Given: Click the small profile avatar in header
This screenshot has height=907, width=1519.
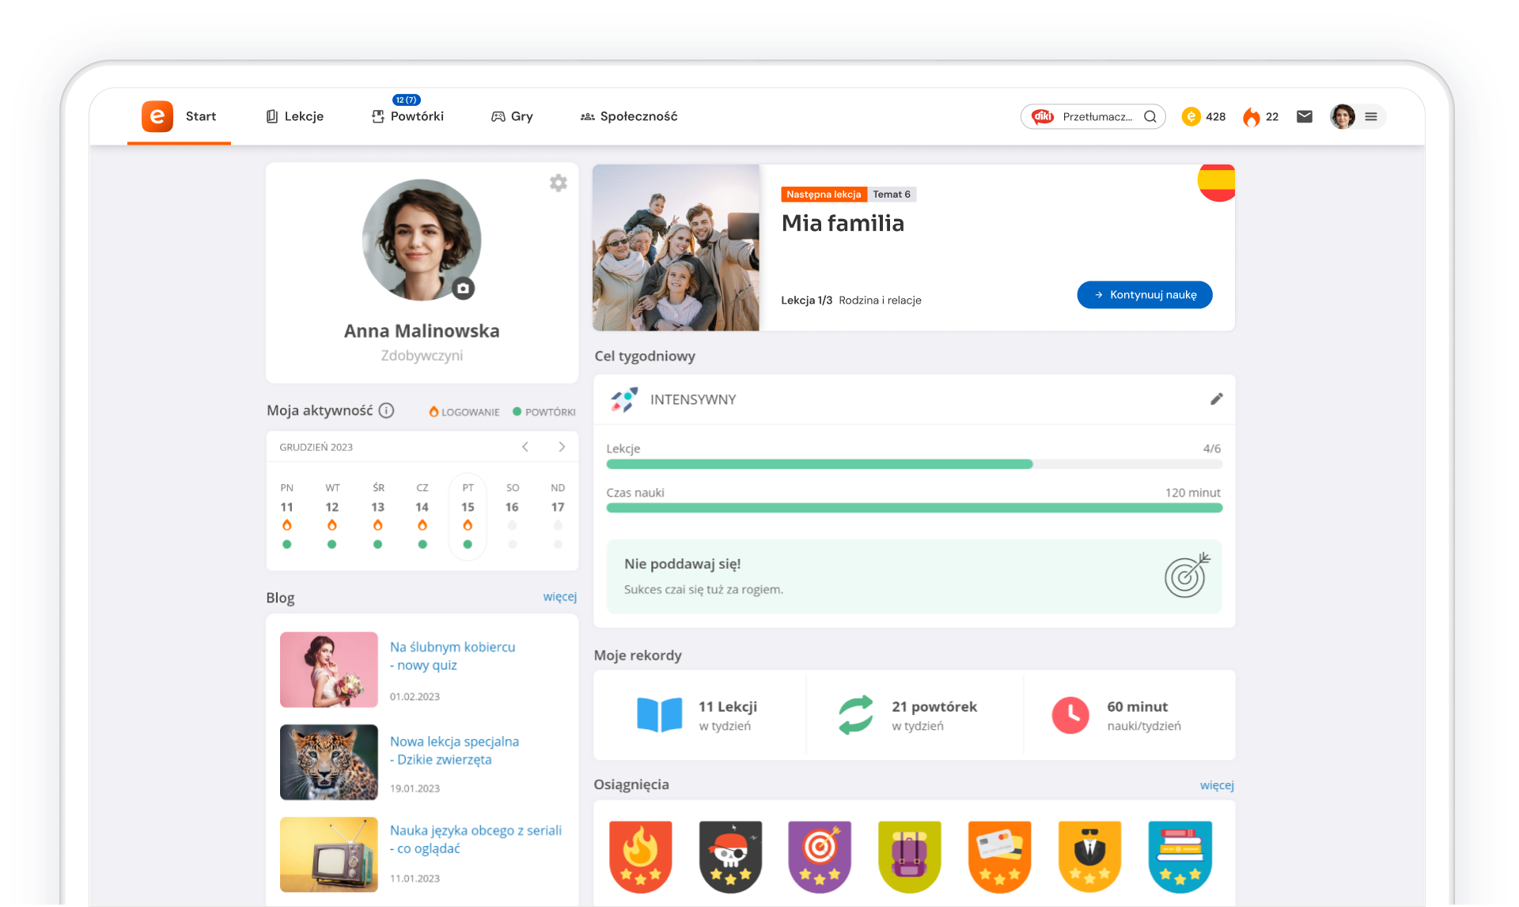Looking at the screenshot, I should (1343, 116).
